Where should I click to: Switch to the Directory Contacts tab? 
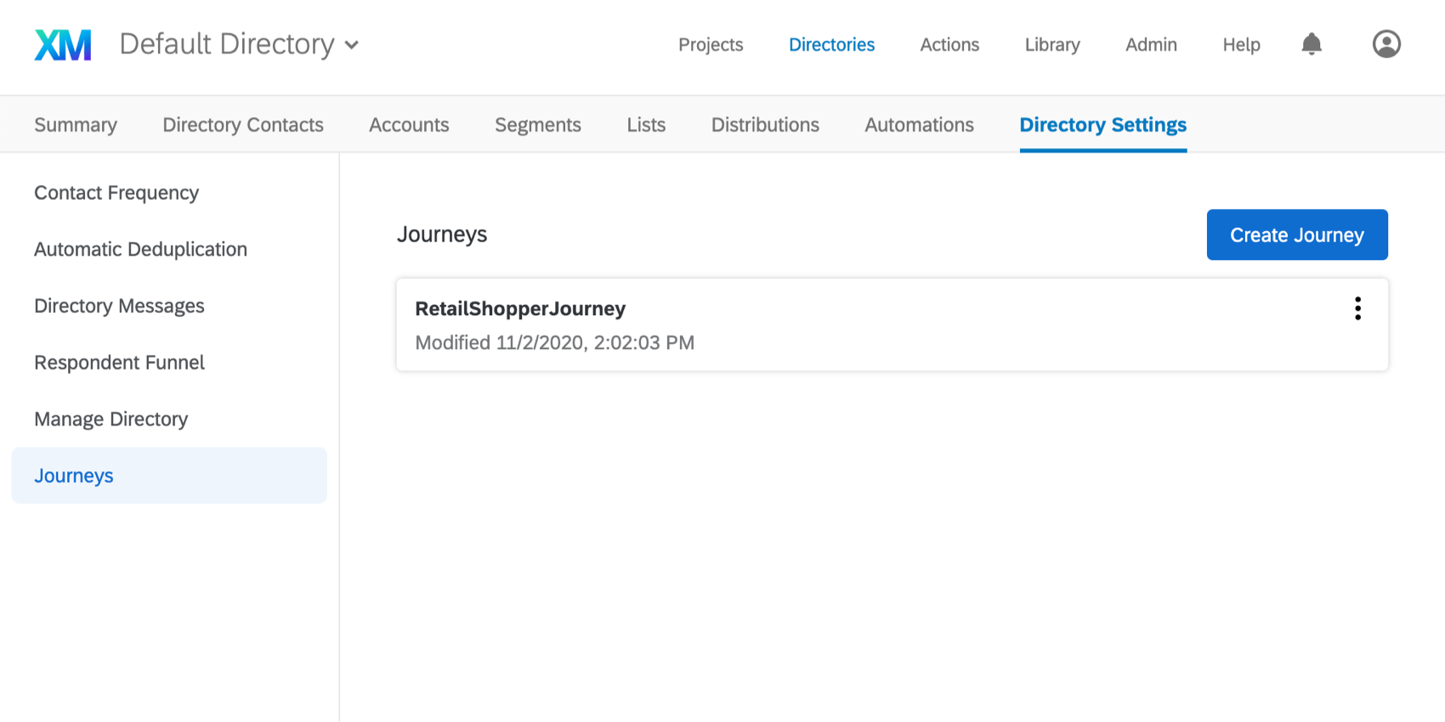tap(243, 125)
